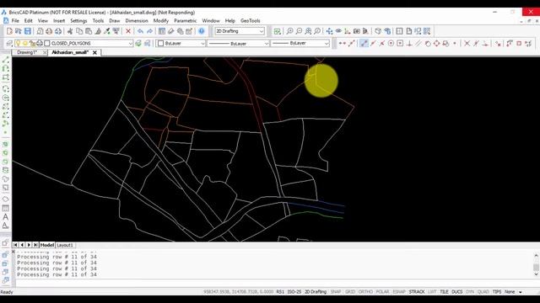
Task: Click the Layers manager icon beside layer list
Action: pos(9,43)
